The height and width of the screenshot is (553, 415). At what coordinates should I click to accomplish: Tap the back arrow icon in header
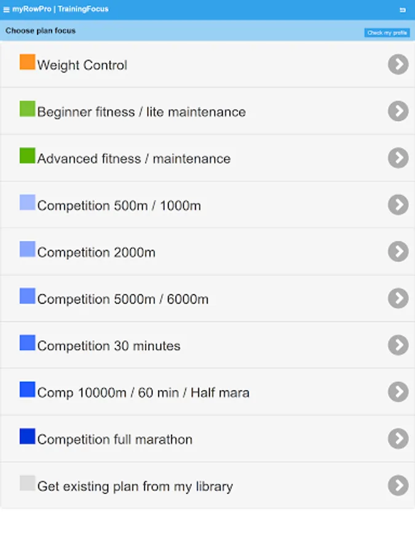(402, 10)
